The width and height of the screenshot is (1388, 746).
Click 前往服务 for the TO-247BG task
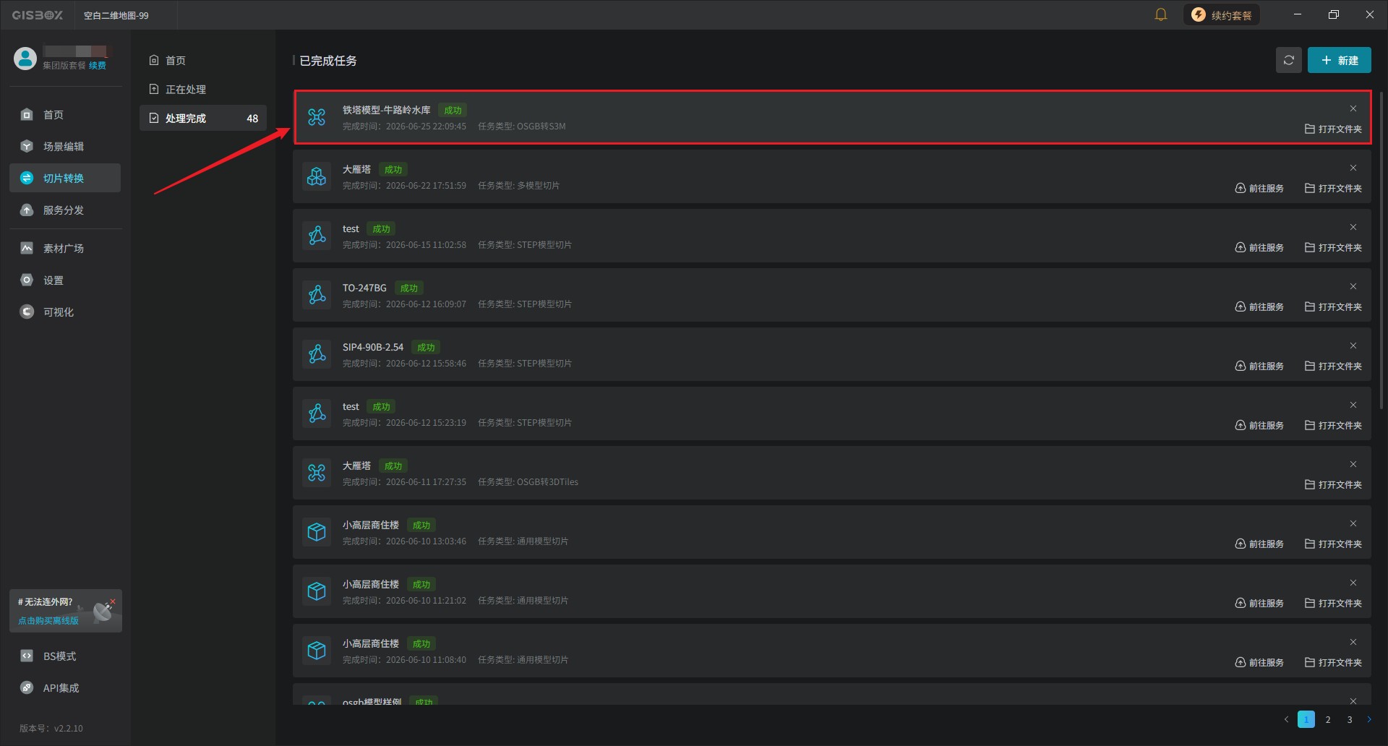point(1259,306)
